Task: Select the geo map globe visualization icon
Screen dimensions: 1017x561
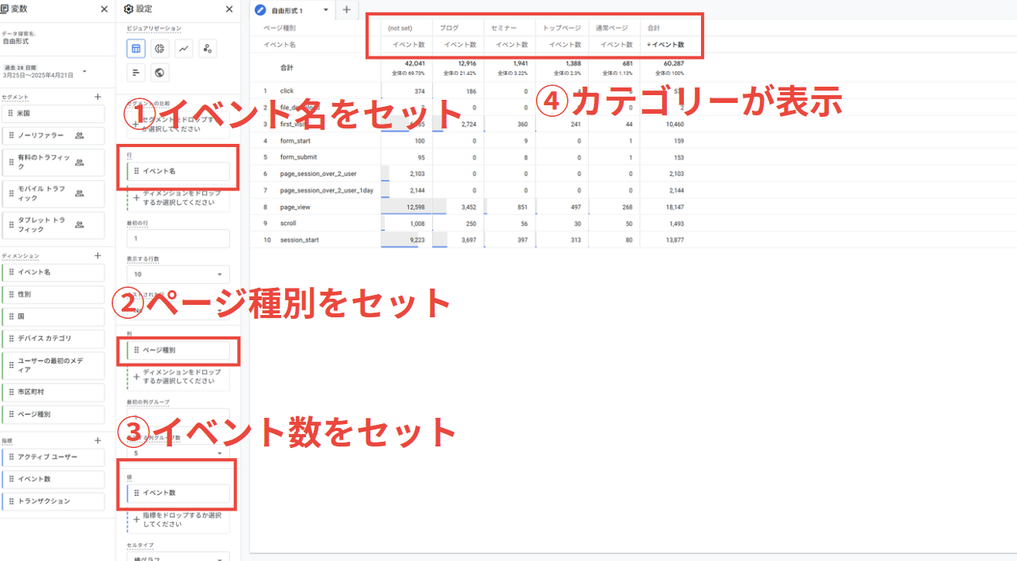Action: click(x=160, y=73)
